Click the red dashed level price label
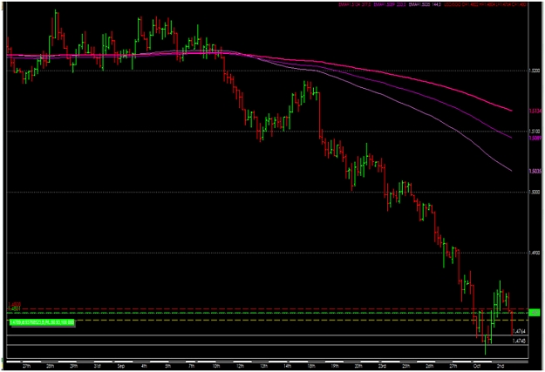 tap(15, 304)
